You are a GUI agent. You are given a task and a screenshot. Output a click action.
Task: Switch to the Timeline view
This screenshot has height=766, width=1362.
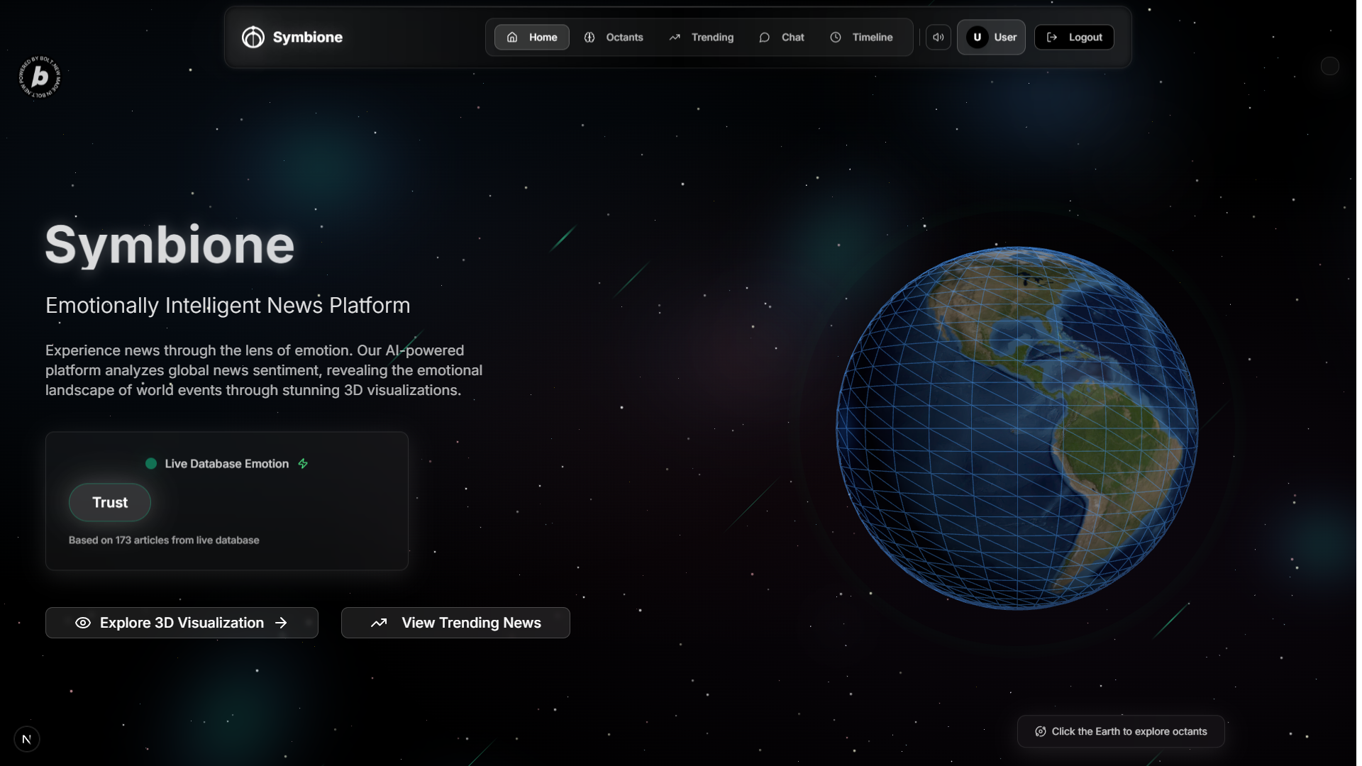861,37
